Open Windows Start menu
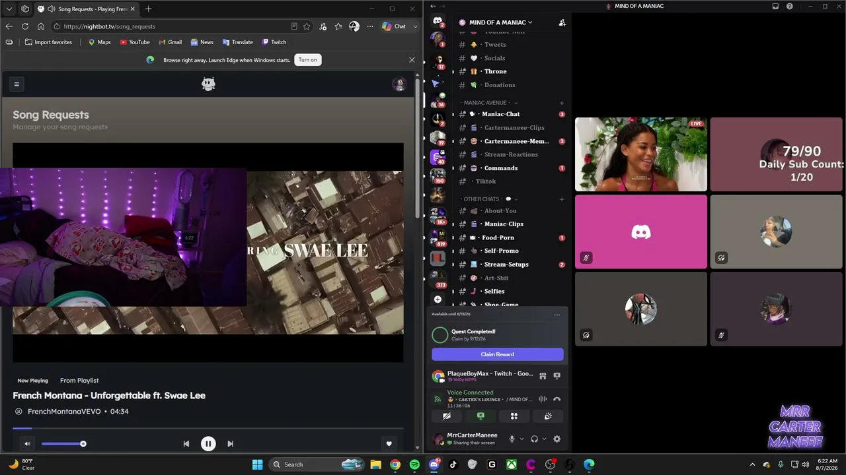846x475 pixels. coord(257,464)
